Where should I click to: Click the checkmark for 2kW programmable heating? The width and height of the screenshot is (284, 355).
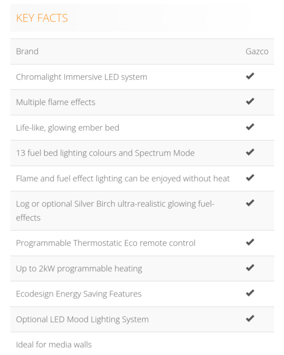(250, 268)
